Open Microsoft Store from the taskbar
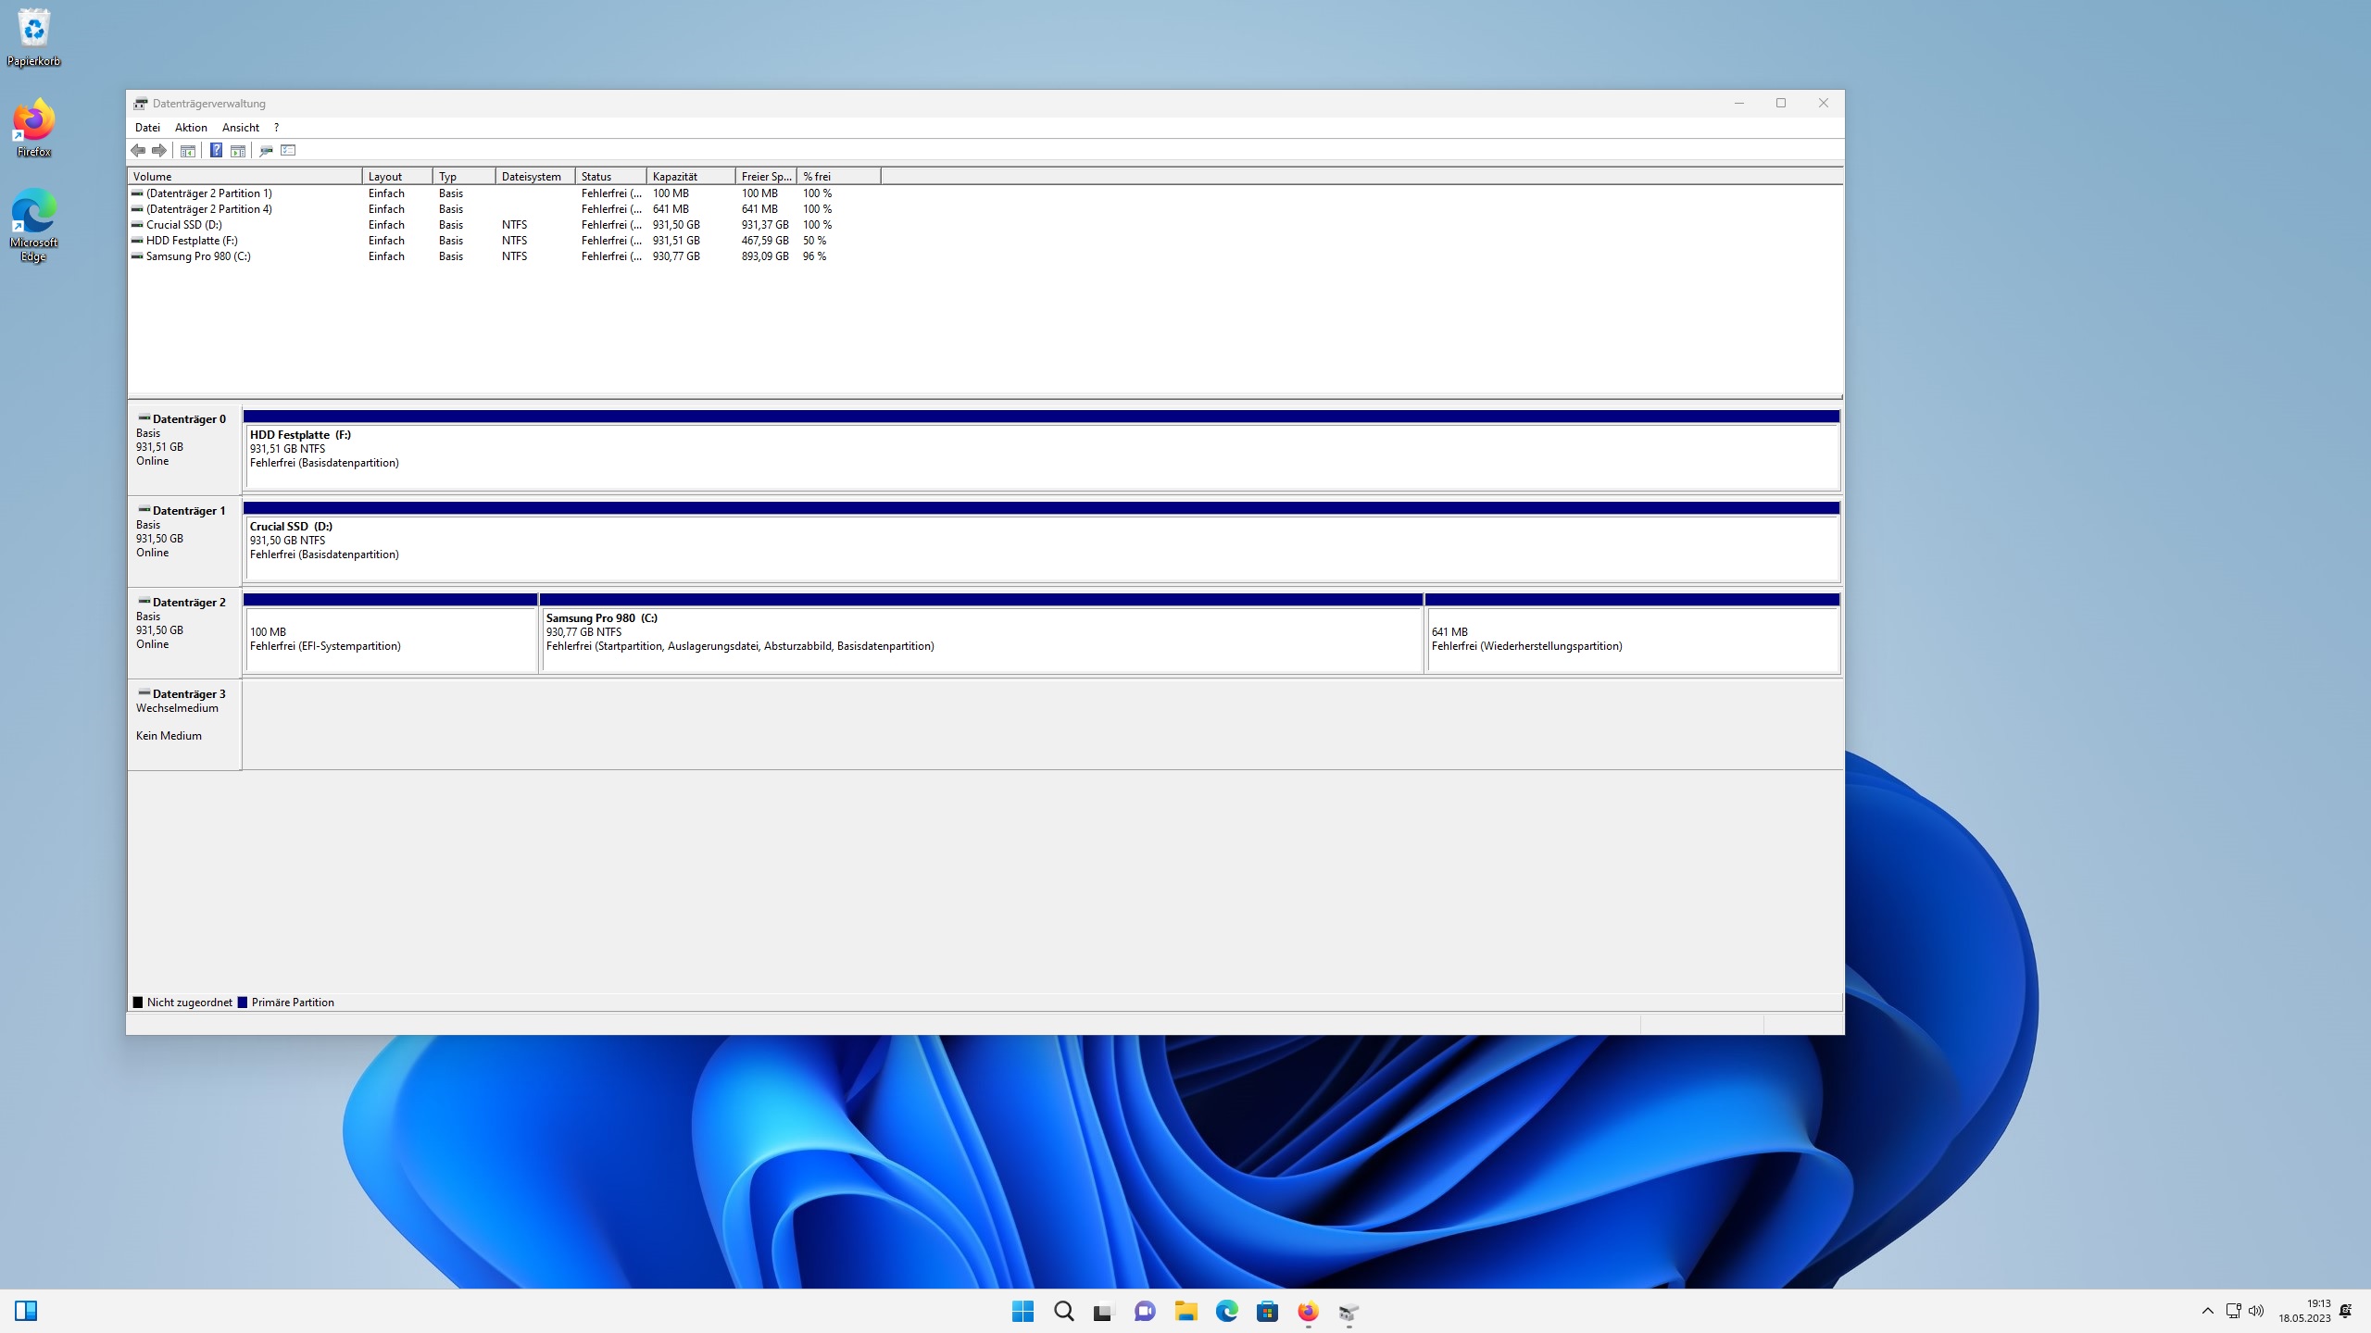The height and width of the screenshot is (1333, 2371). pyautogui.click(x=1267, y=1311)
